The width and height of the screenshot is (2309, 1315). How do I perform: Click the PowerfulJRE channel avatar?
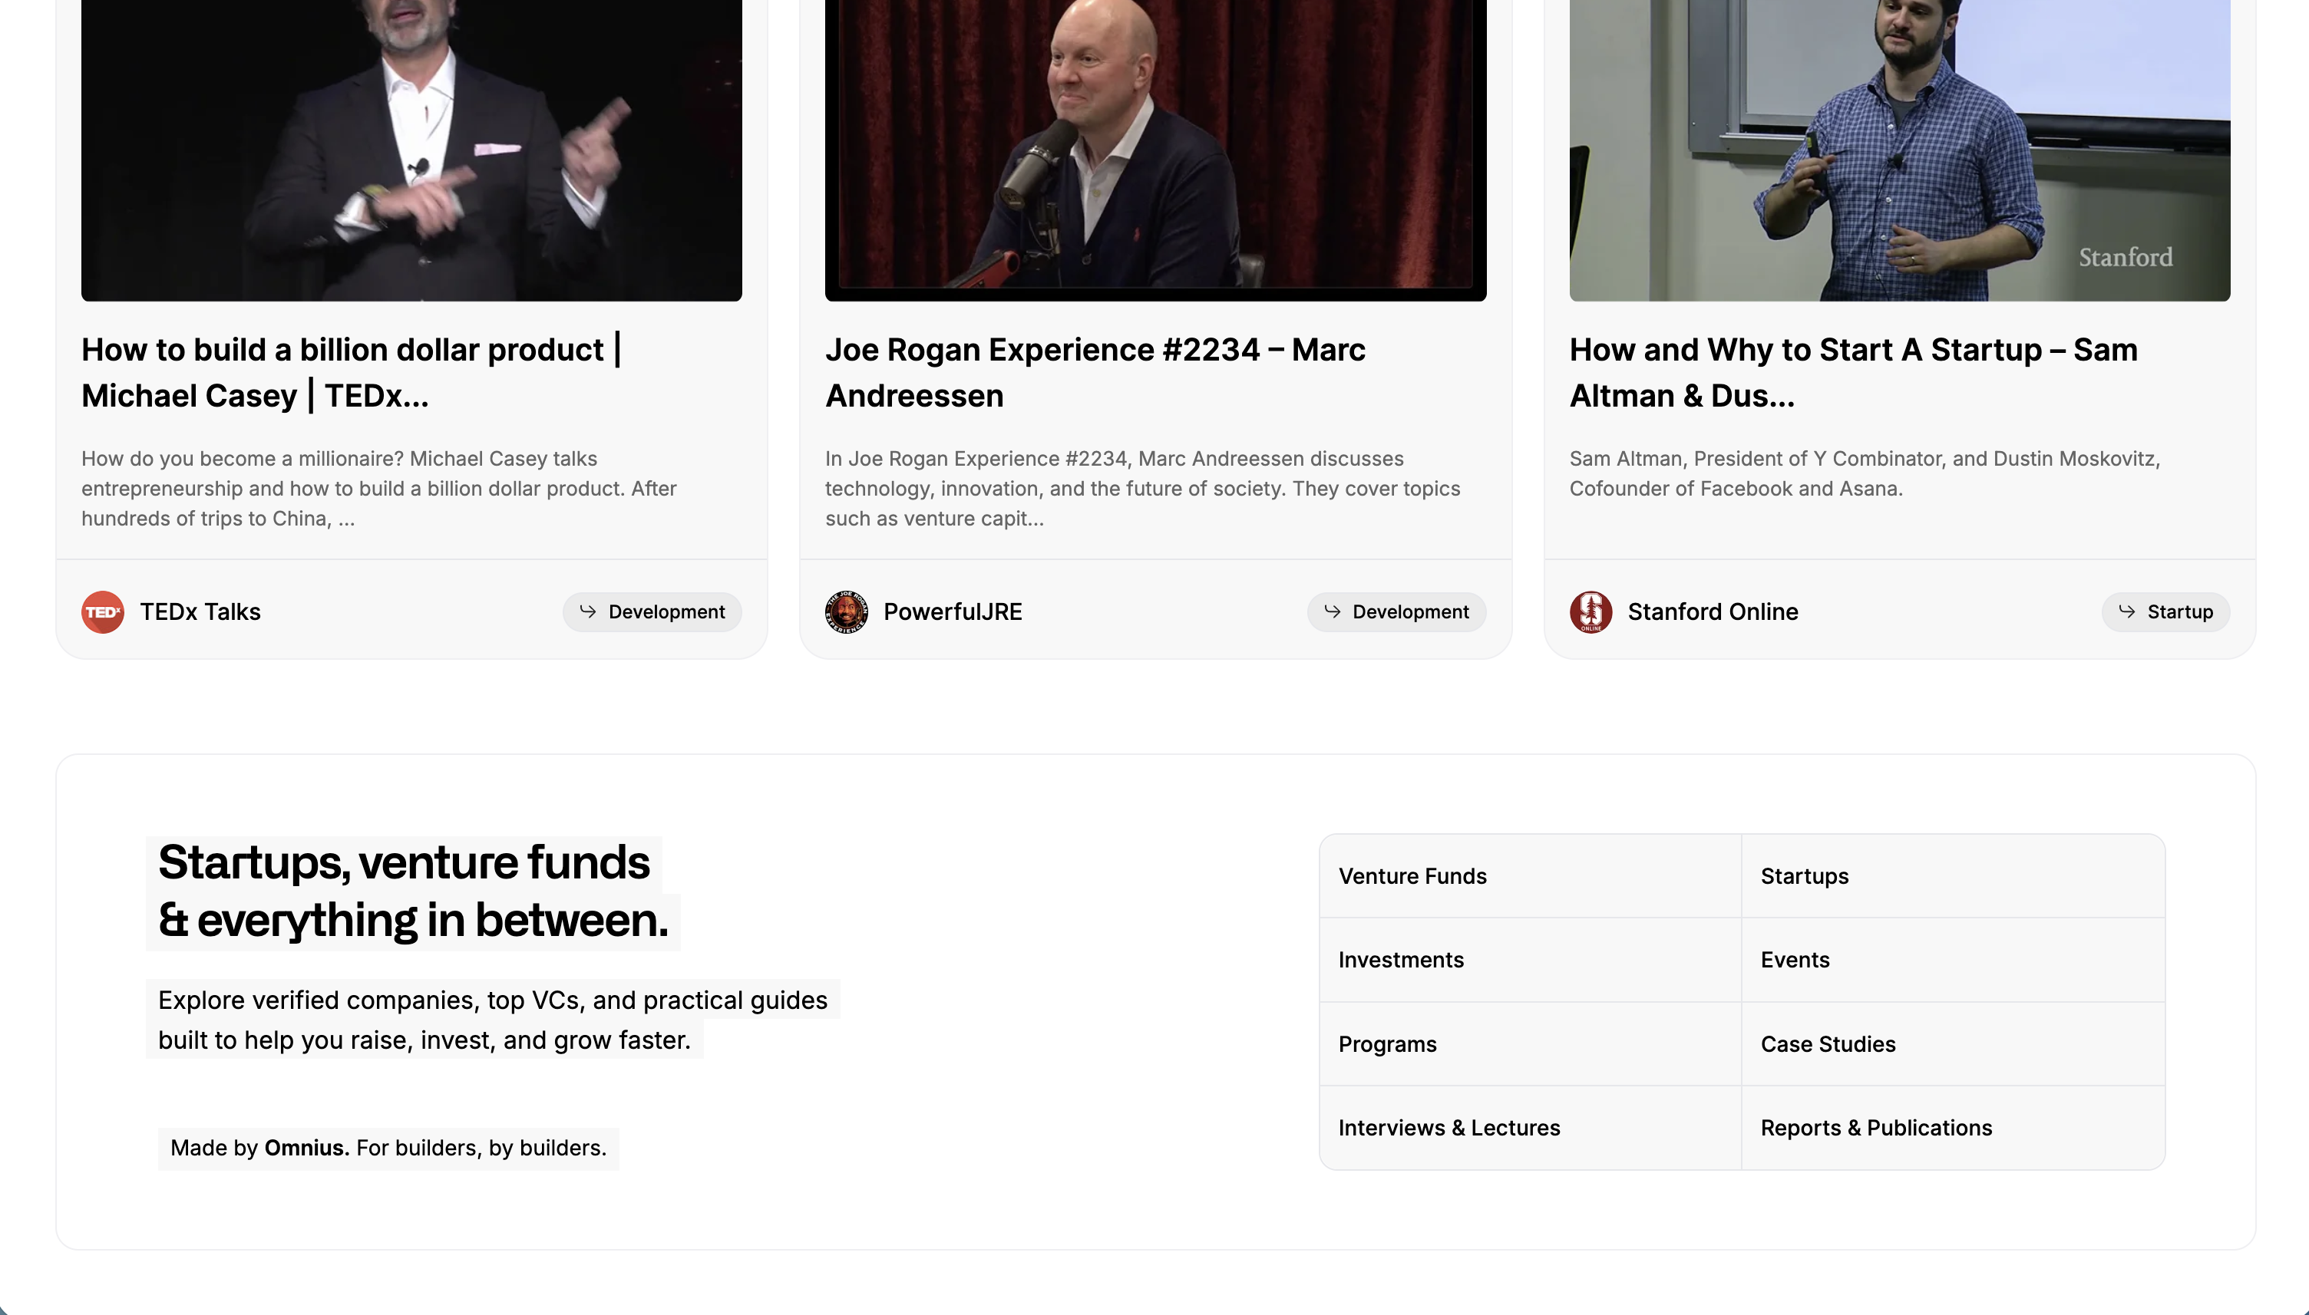(x=847, y=611)
